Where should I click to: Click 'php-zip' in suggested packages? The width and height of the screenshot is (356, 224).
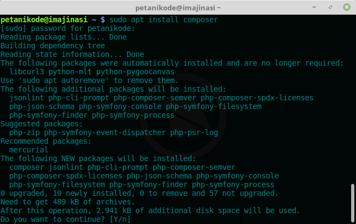[24, 132]
